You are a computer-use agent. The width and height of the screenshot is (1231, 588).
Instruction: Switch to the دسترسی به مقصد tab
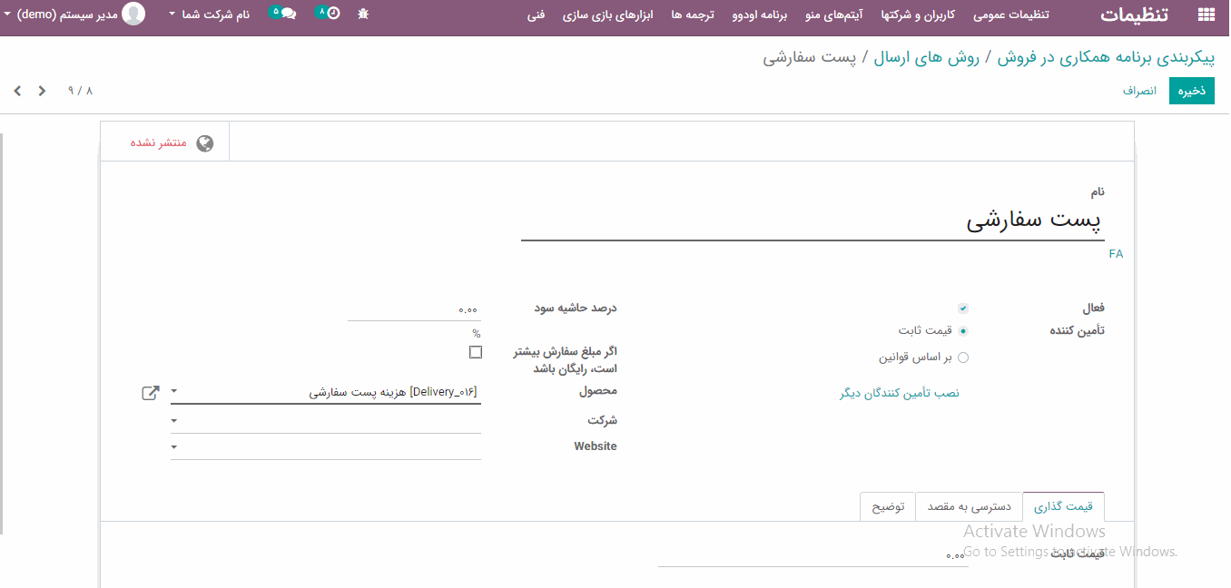click(969, 506)
